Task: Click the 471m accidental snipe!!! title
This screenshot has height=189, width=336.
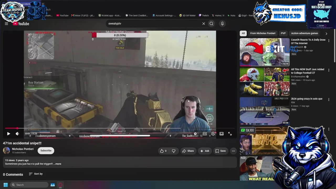Action: coord(22,143)
